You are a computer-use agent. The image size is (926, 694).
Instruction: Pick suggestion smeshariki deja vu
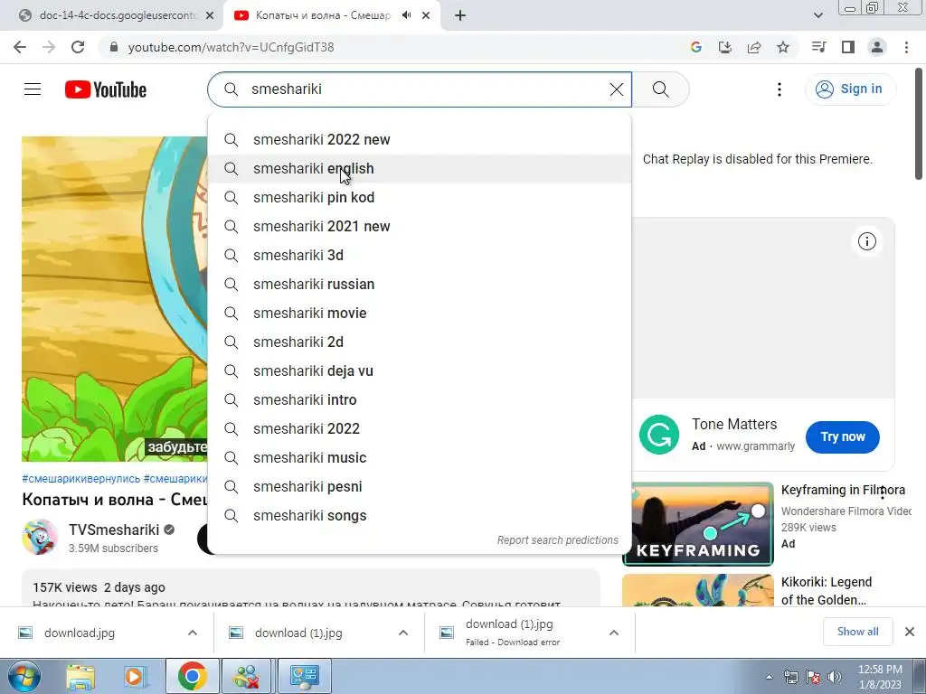coord(420,371)
